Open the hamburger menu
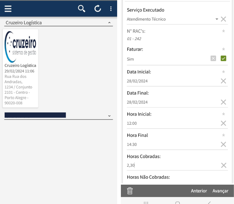The width and height of the screenshot is (234, 204). click(8, 9)
